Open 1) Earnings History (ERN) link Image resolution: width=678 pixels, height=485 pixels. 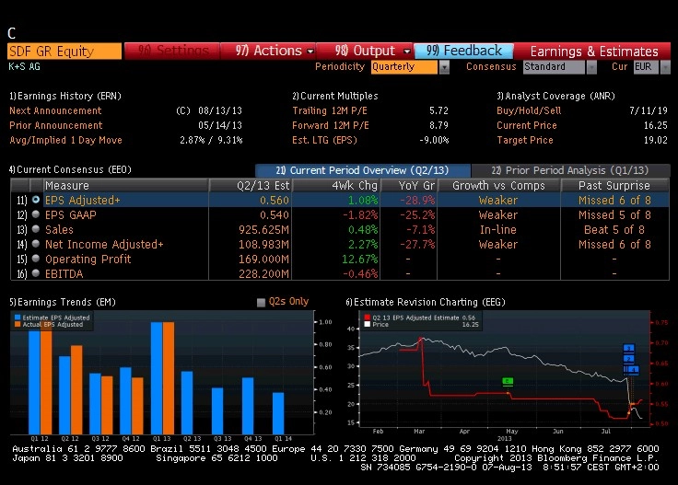65,96
